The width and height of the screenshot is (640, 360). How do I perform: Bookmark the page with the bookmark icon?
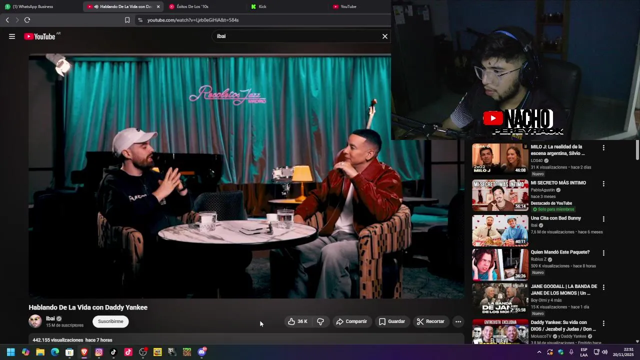pyautogui.click(x=127, y=20)
